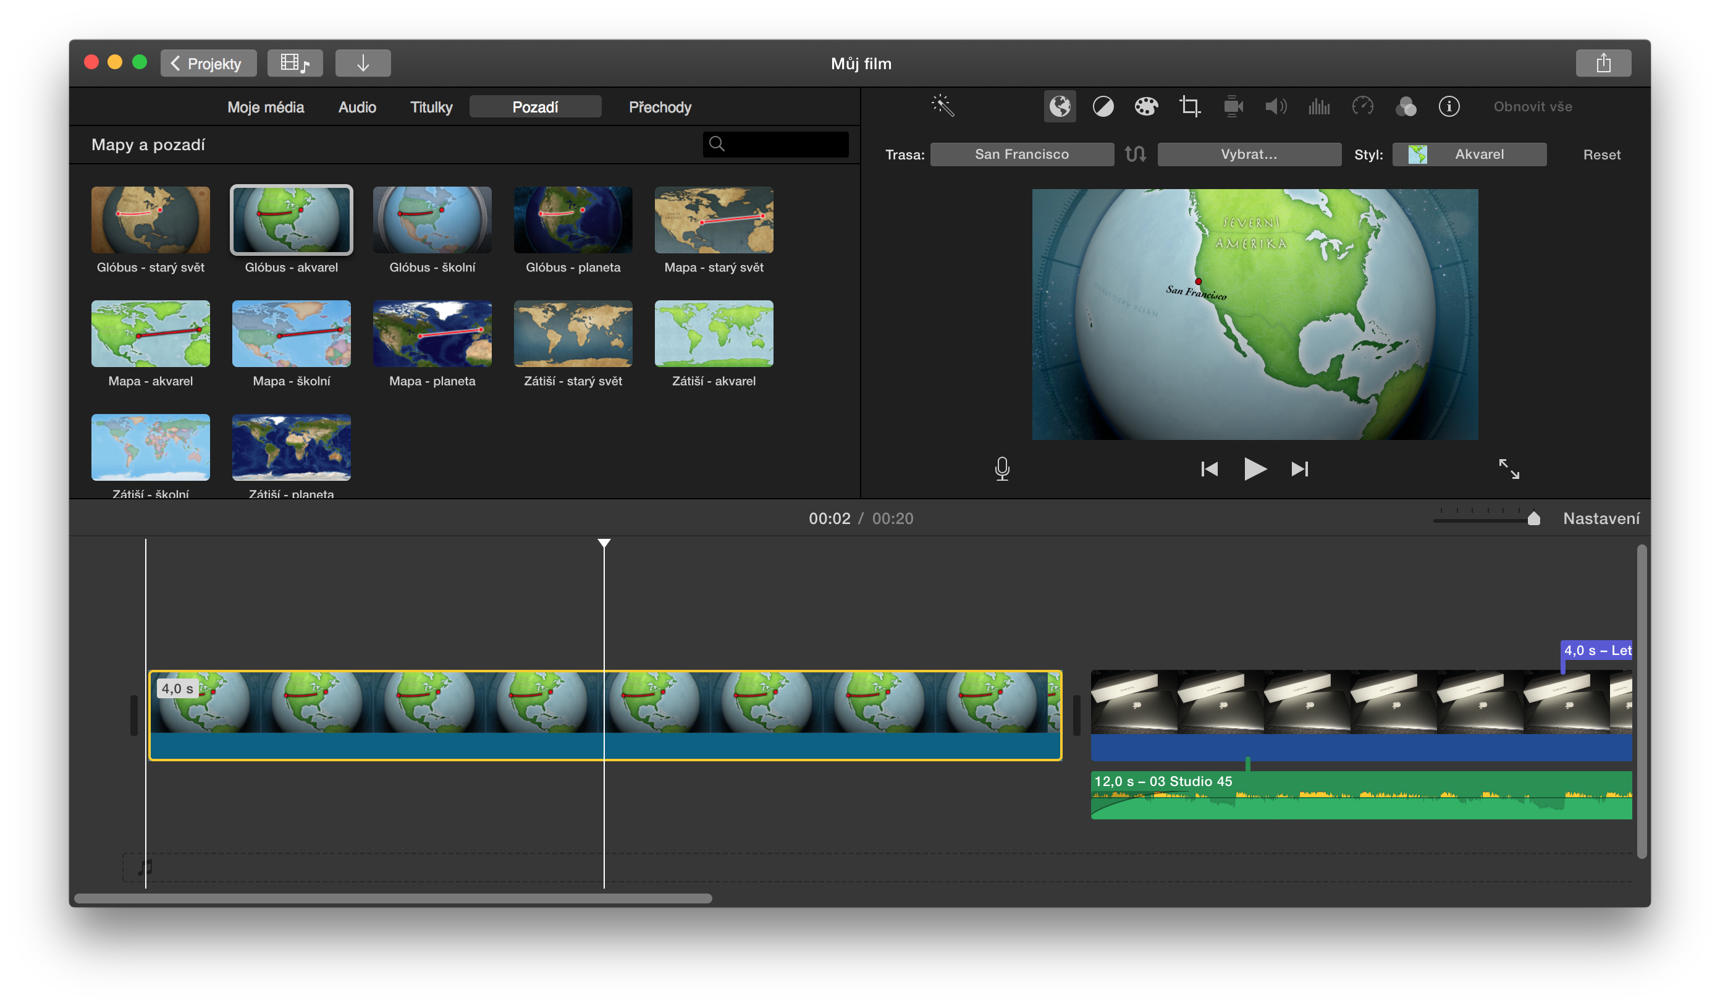The height and width of the screenshot is (1006, 1720).
Task: Swap route start and end locations
Action: pos(1136,154)
